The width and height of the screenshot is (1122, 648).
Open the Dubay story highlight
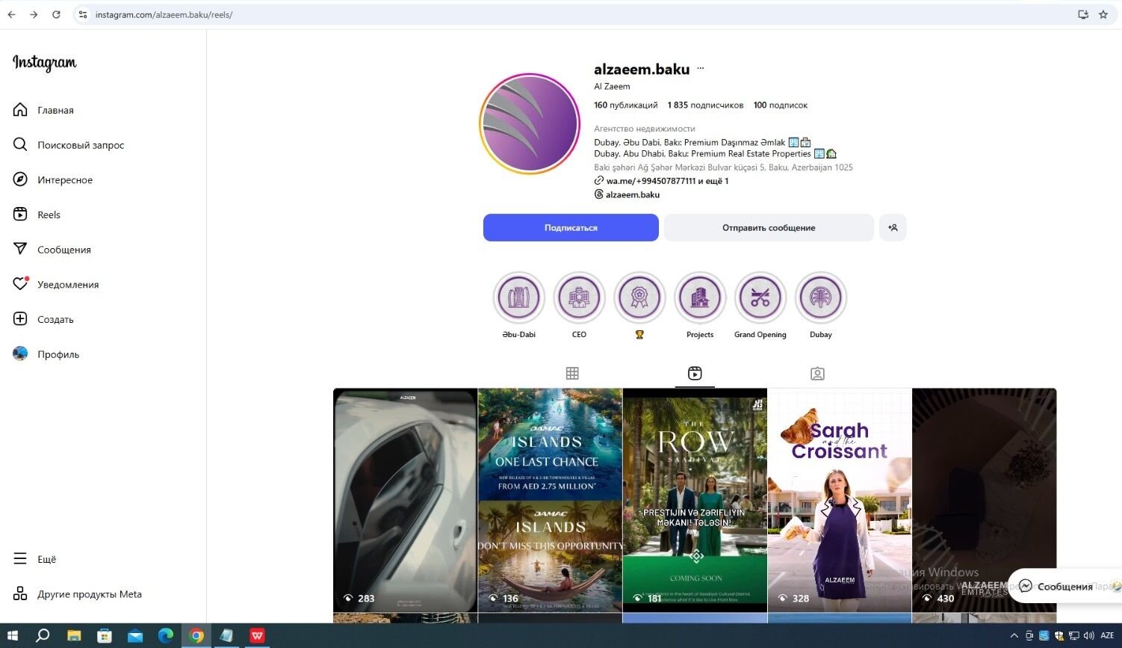click(x=820, y=298)
